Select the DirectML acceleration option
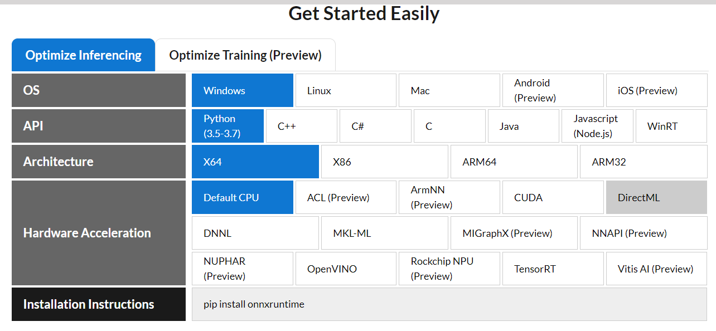This screenshot has height=331, width=716. point(656,197)
